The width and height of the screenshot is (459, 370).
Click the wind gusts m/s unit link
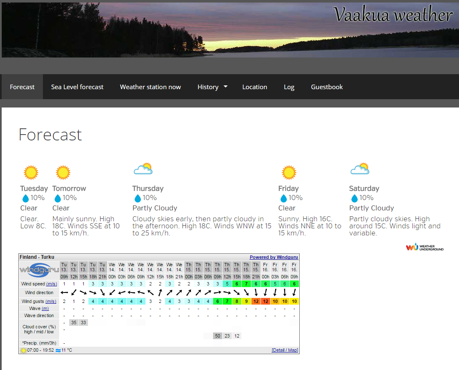51,301
